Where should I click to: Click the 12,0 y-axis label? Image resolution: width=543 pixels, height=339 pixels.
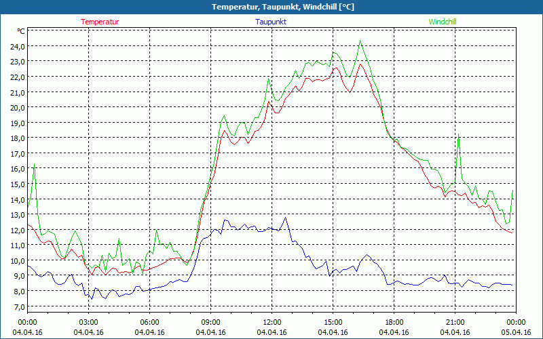17,230
